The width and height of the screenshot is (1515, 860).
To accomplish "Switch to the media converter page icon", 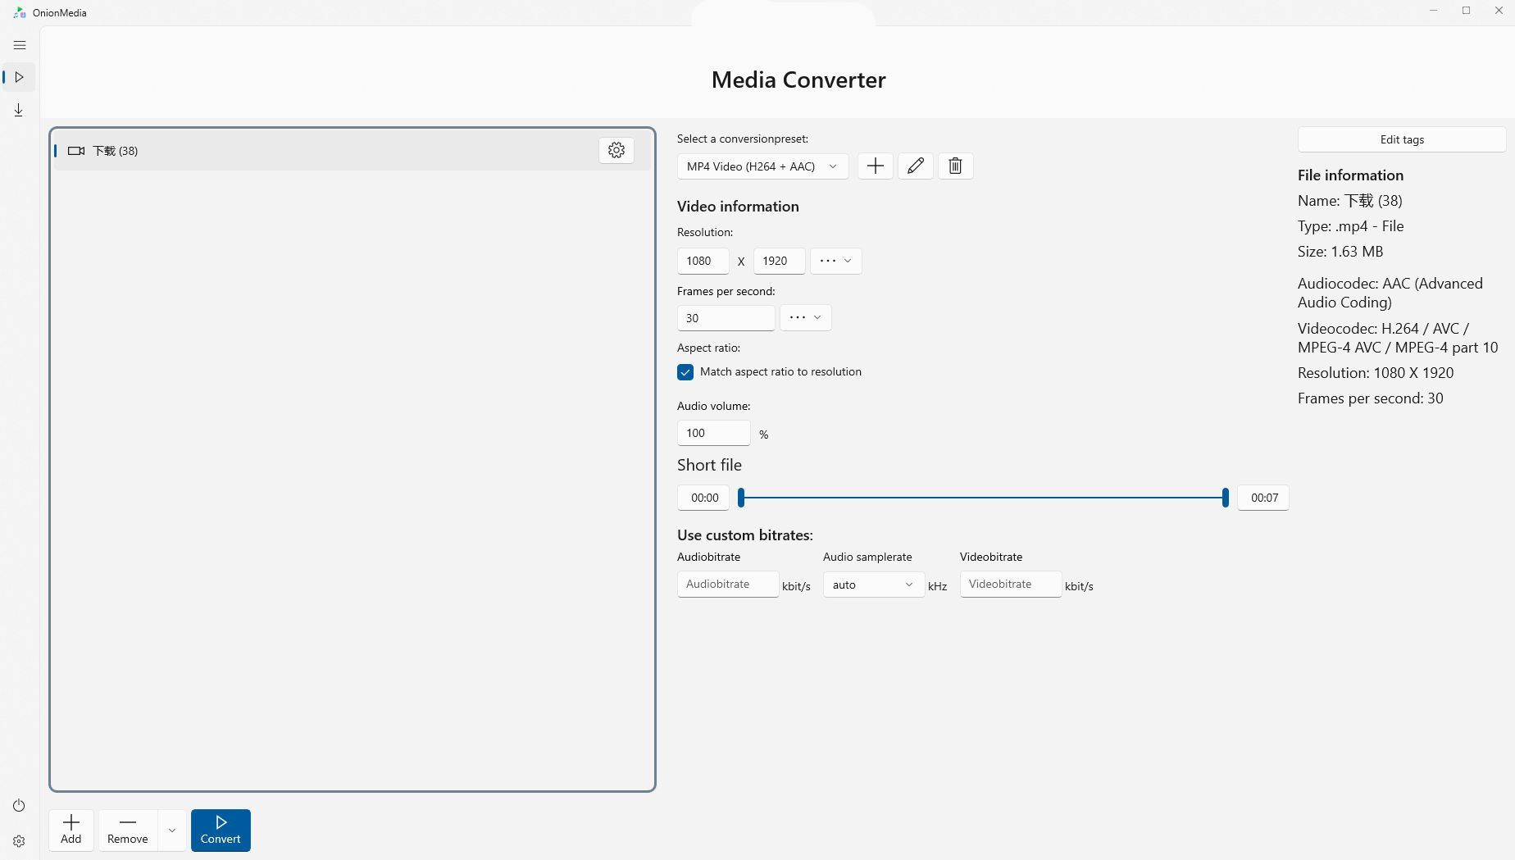I will click(x=20, y=77).
